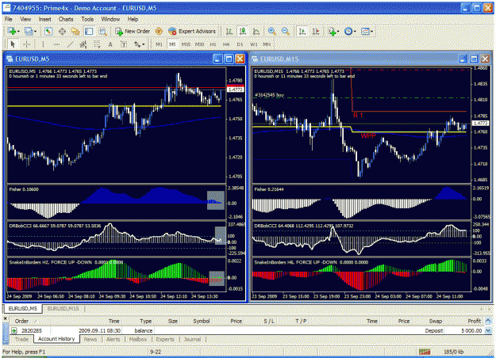Click the Zoom In magnifier icon
This screenshot has height=358, width=496.
pos(271,31)
